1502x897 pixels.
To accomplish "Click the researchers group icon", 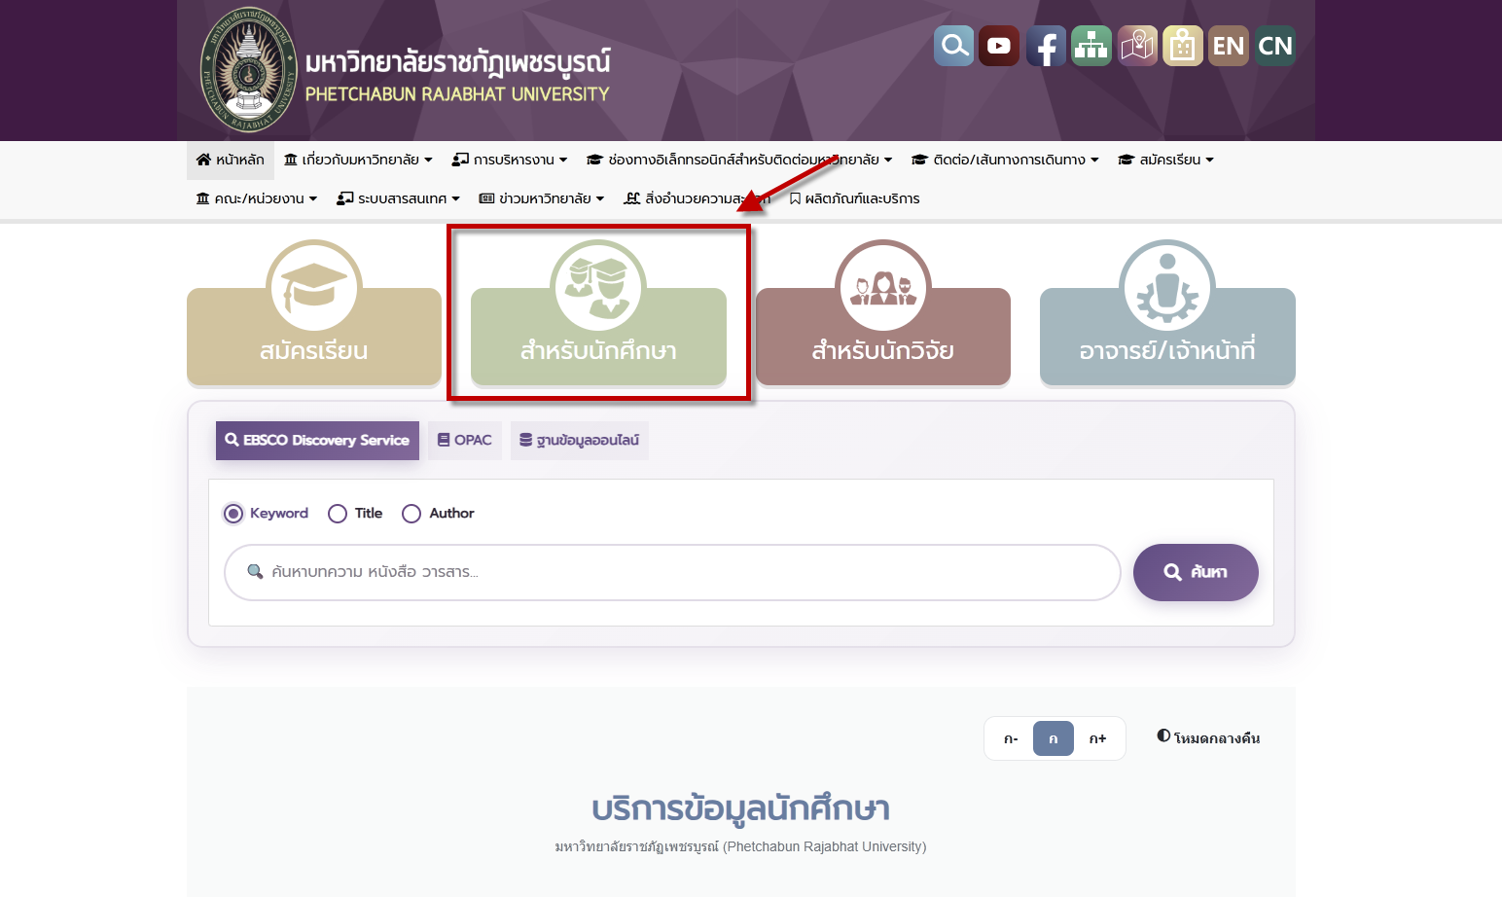I will [883, 288].
